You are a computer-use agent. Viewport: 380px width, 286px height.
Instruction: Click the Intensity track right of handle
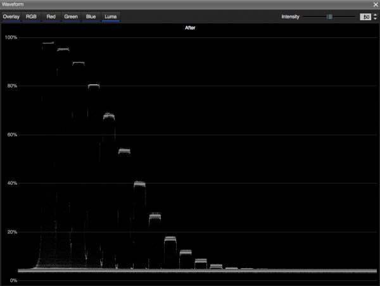tap(344, 16)
